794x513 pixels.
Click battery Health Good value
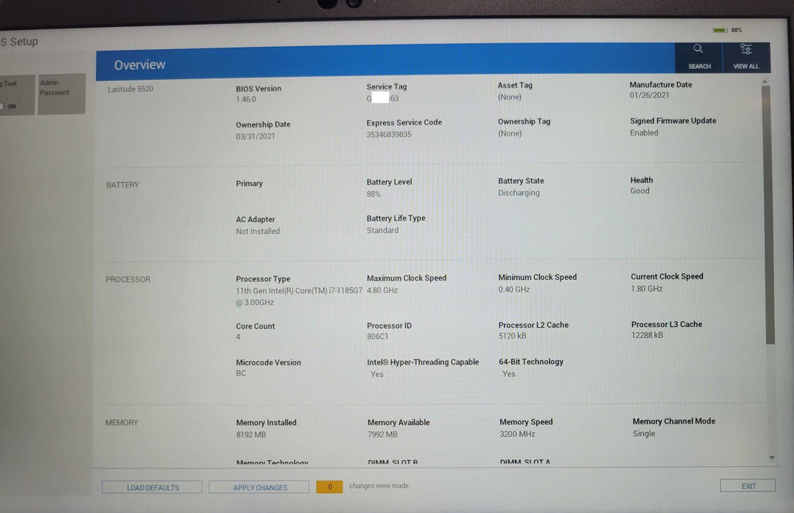(639, 191)
